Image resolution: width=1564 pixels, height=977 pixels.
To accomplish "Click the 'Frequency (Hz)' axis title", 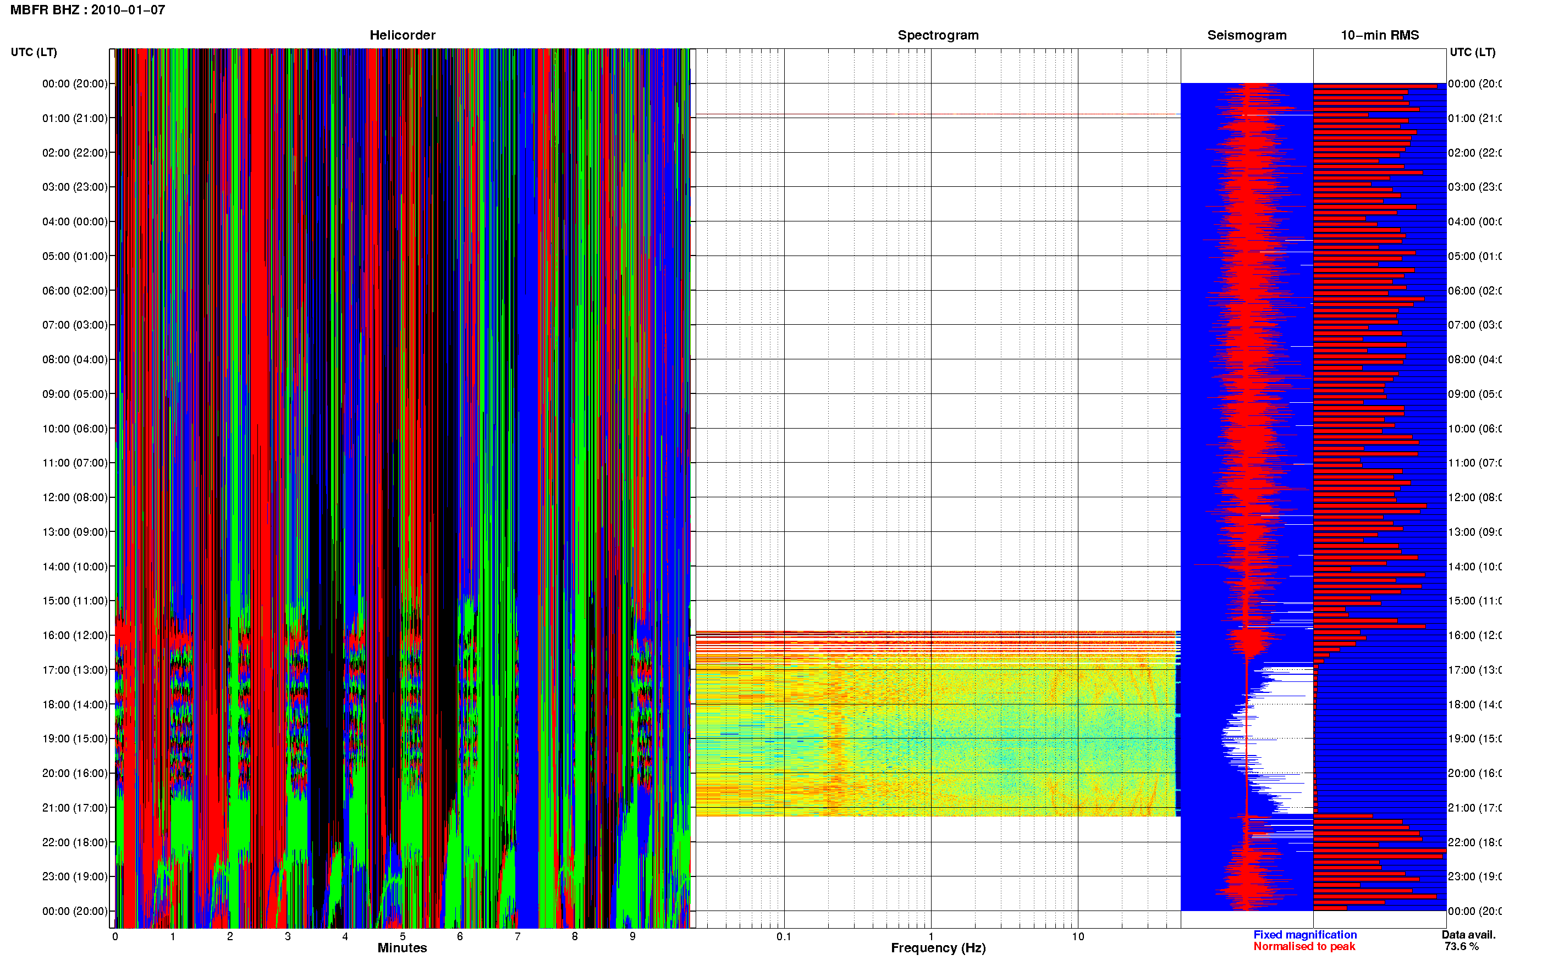I will (938, 948).
